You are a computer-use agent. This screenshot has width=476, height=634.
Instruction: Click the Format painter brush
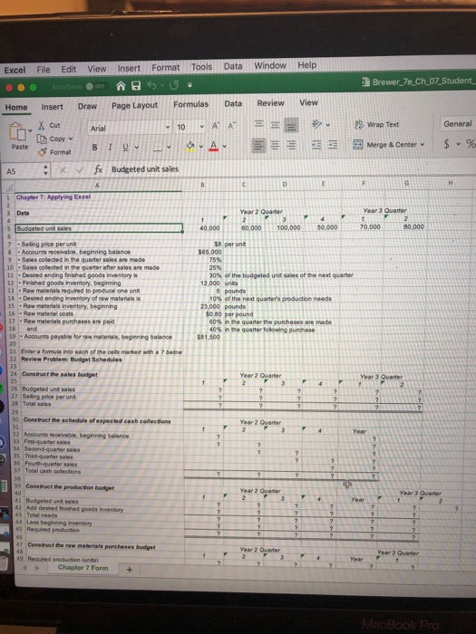(42, 152)
